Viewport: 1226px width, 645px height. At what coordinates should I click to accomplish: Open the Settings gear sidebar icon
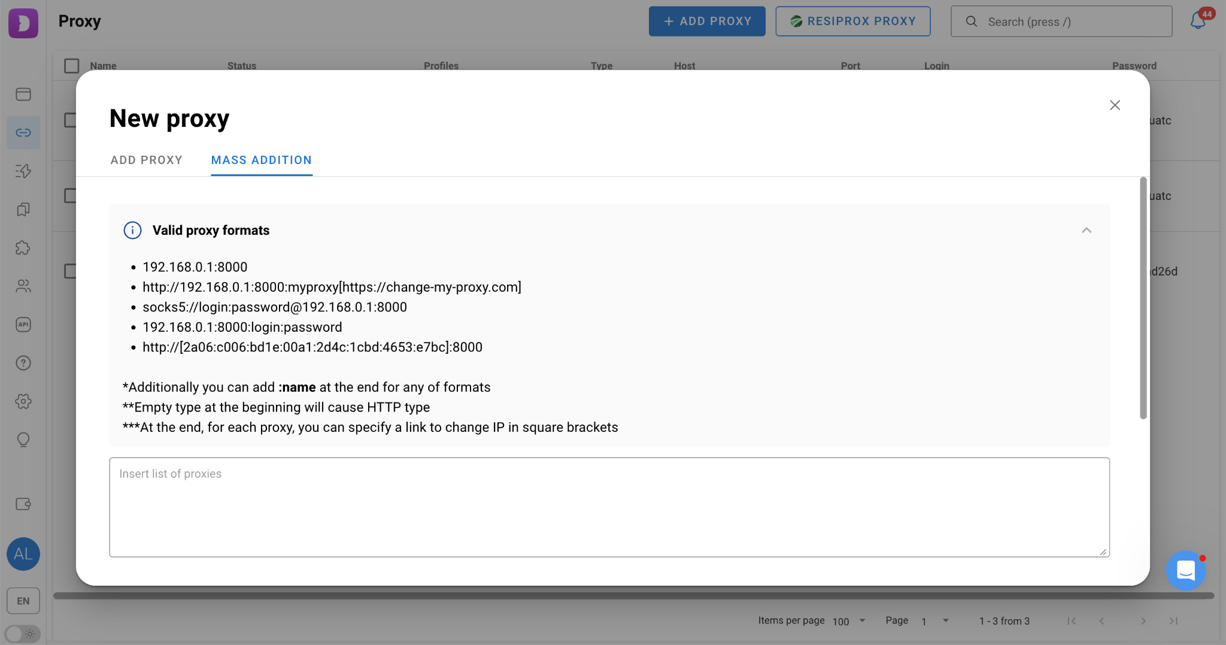tap(23, 401)
